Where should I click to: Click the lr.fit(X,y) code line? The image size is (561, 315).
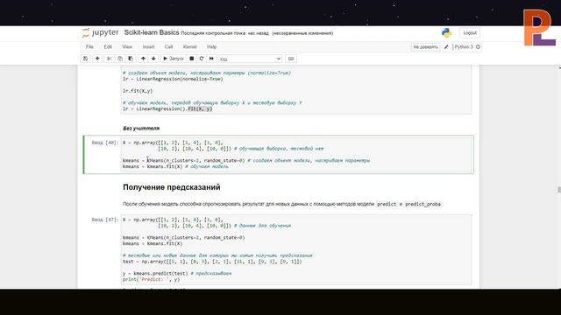[138, 91]
